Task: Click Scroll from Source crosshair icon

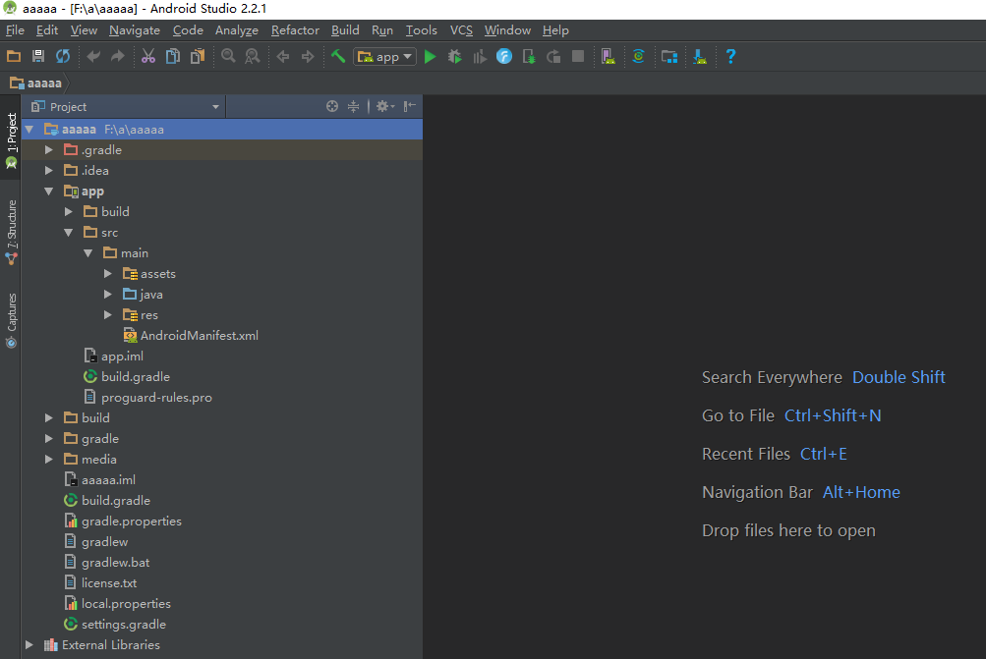Action: tap(332, 106)
